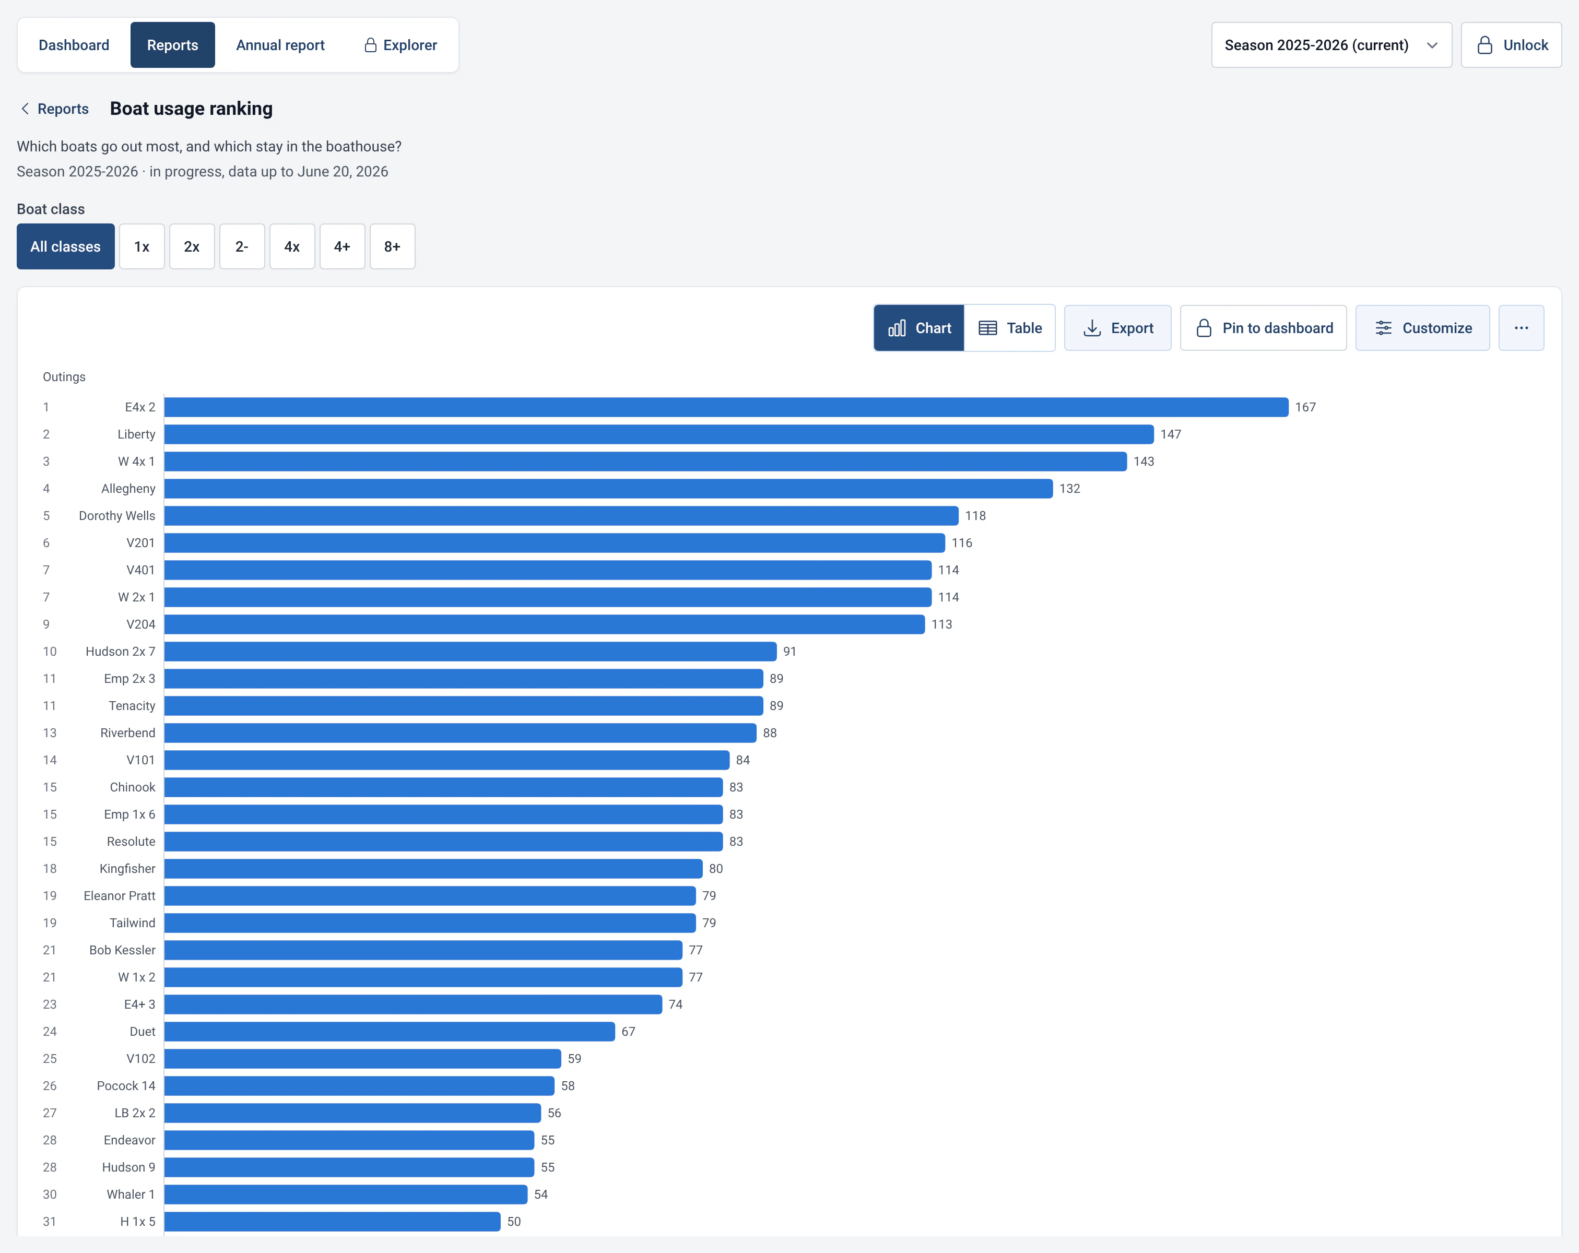The image size is (1579, 1253).
Task: Click the 'Whaler 1' boat label
Action: tap(131, 1193)
